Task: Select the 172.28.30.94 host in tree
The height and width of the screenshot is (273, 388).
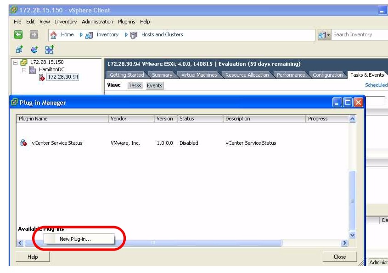Action: 63,77
